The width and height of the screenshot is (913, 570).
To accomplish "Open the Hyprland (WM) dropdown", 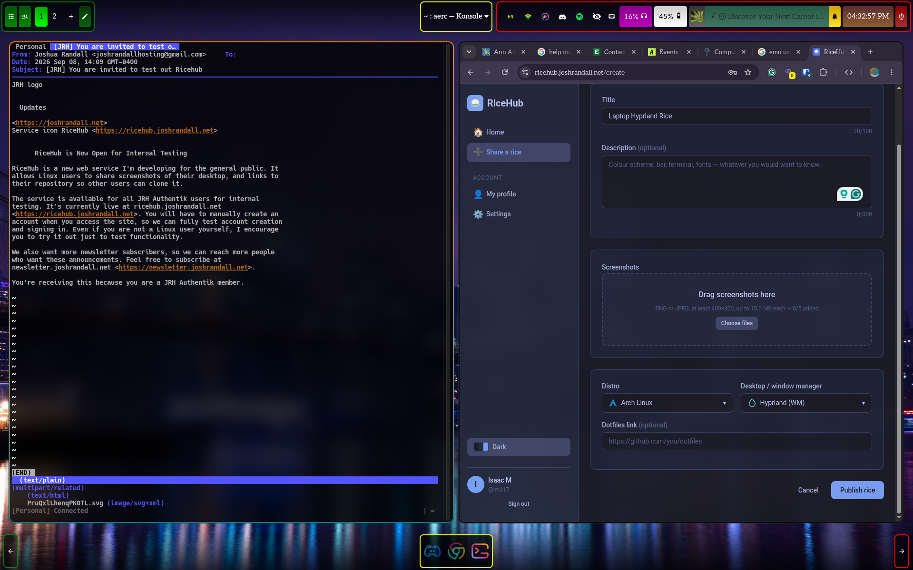I will pyautogui.click(x=806, y=403).
